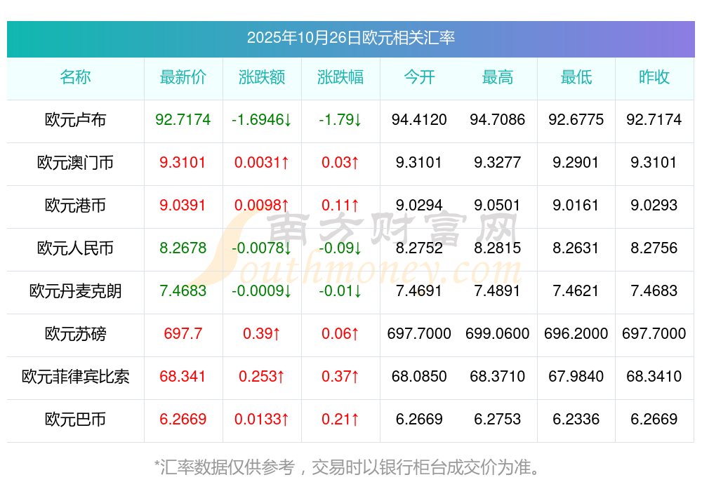
Task: Click change value 0.0133↑
Action: [261, 420]
